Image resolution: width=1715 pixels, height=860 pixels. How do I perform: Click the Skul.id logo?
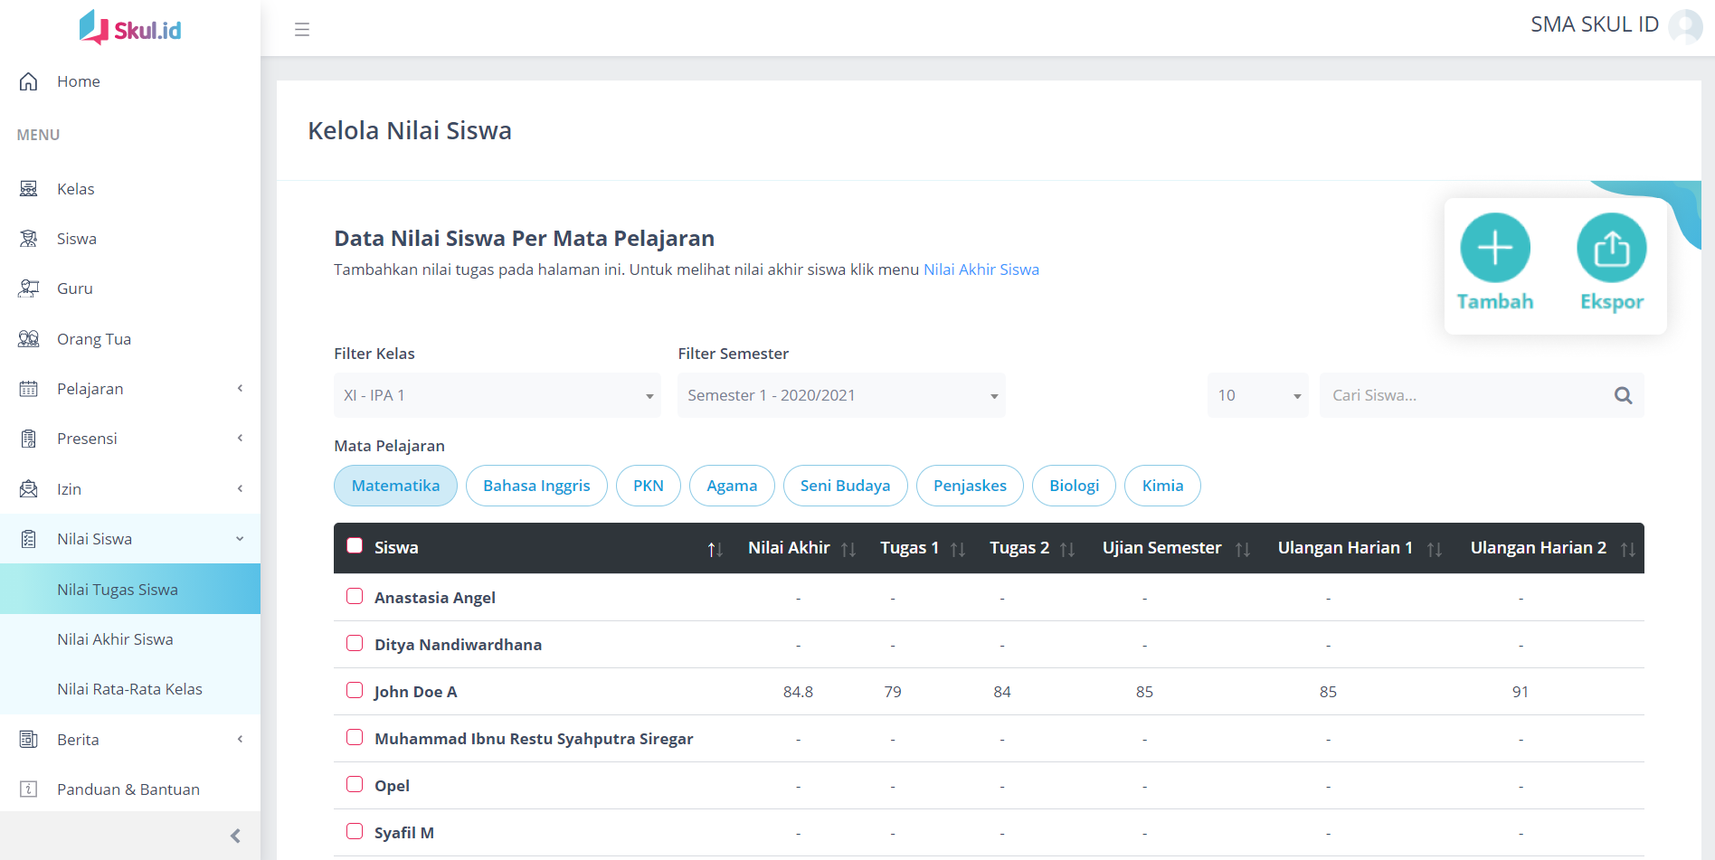coord(130,29)
